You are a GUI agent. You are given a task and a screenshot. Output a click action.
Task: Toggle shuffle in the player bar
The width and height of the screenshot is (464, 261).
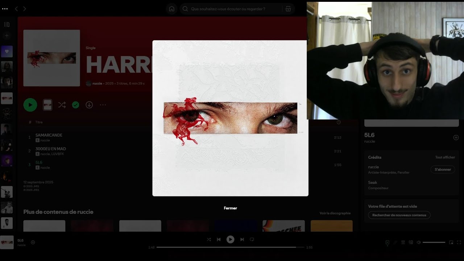209,239
